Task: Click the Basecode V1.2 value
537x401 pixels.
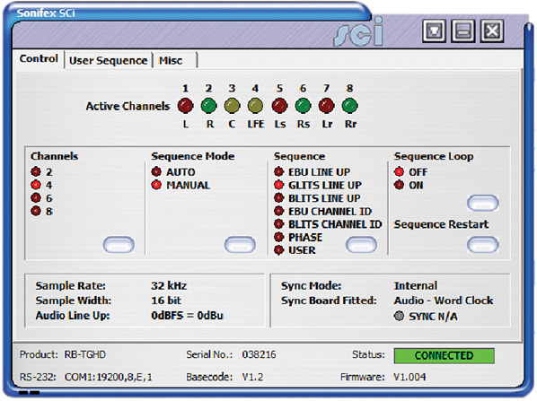Action: 252,377
